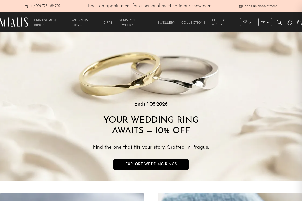Viewport: 302px width, 201px height.
Task: Open the Collections menu item
Action: 194,23
